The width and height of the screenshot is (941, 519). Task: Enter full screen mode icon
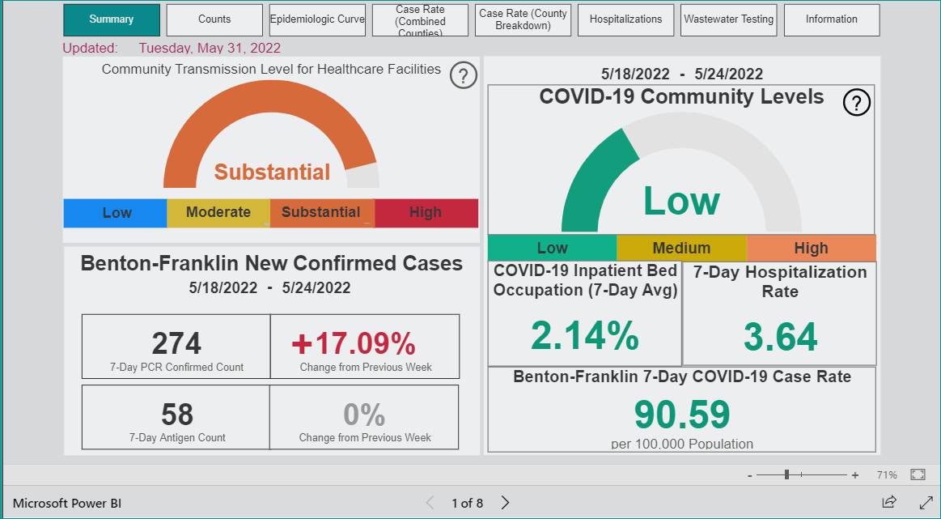point(926,502)
